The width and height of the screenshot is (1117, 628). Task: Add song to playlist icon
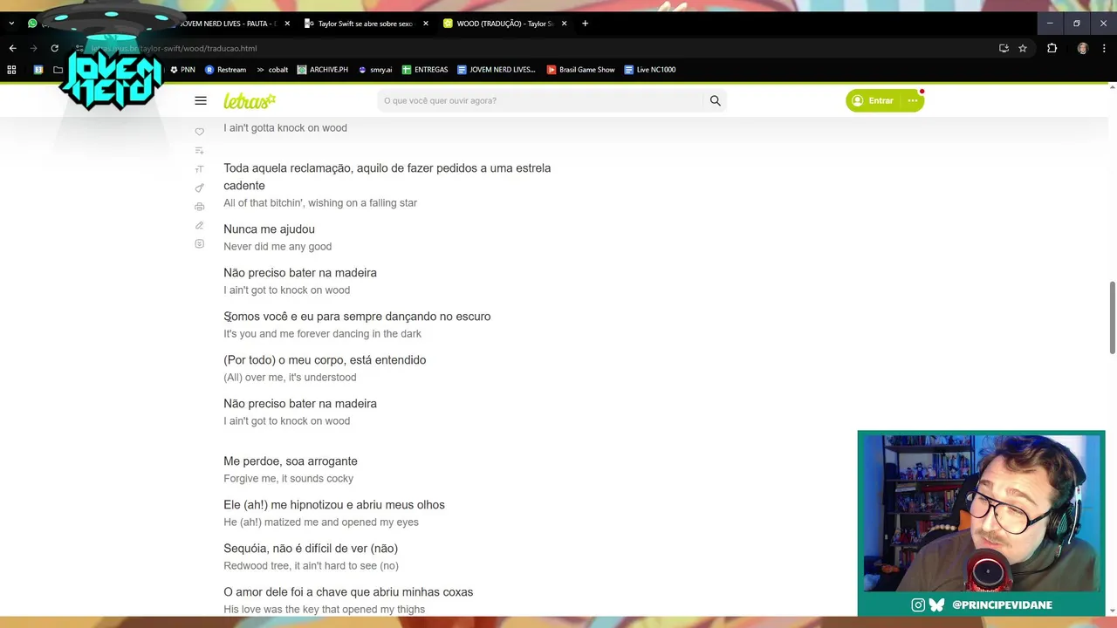tap(199, 150)
